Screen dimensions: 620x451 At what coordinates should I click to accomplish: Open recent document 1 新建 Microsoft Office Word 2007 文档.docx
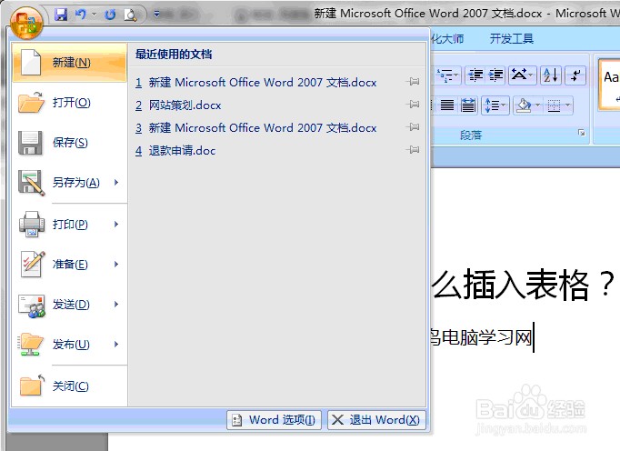255,82
